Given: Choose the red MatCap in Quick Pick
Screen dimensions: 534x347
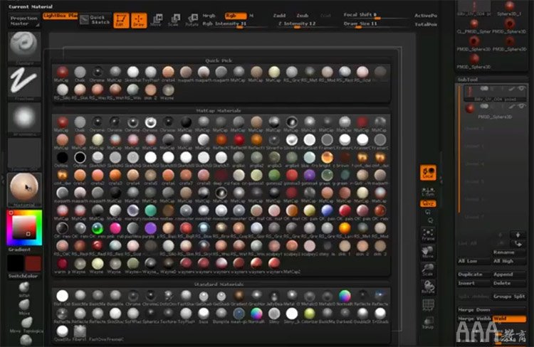Looking at the screenshot, I should tap(63, 72).
